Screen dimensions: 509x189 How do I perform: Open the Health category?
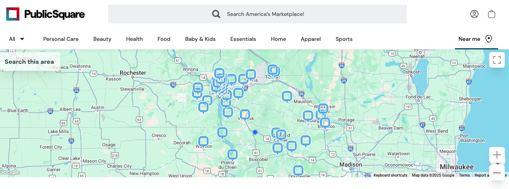click(x=135, y=39)
